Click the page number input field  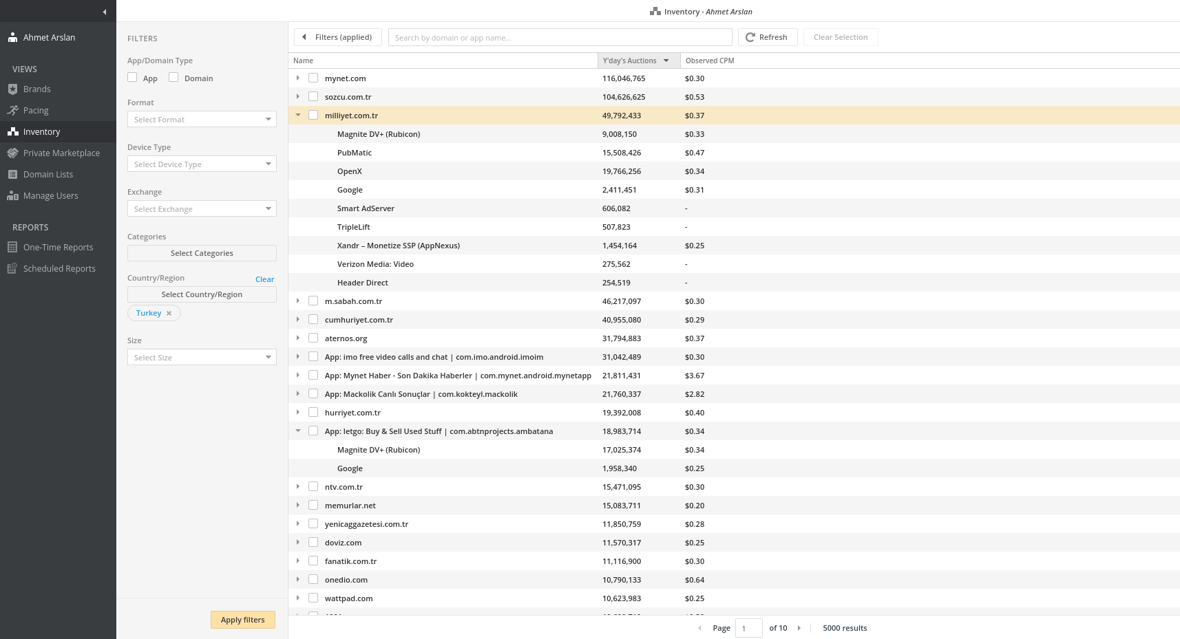[748, 628]
